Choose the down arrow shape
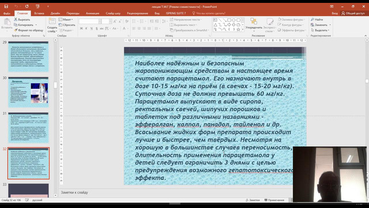This screenshot has width=369, height=208. 234,25
